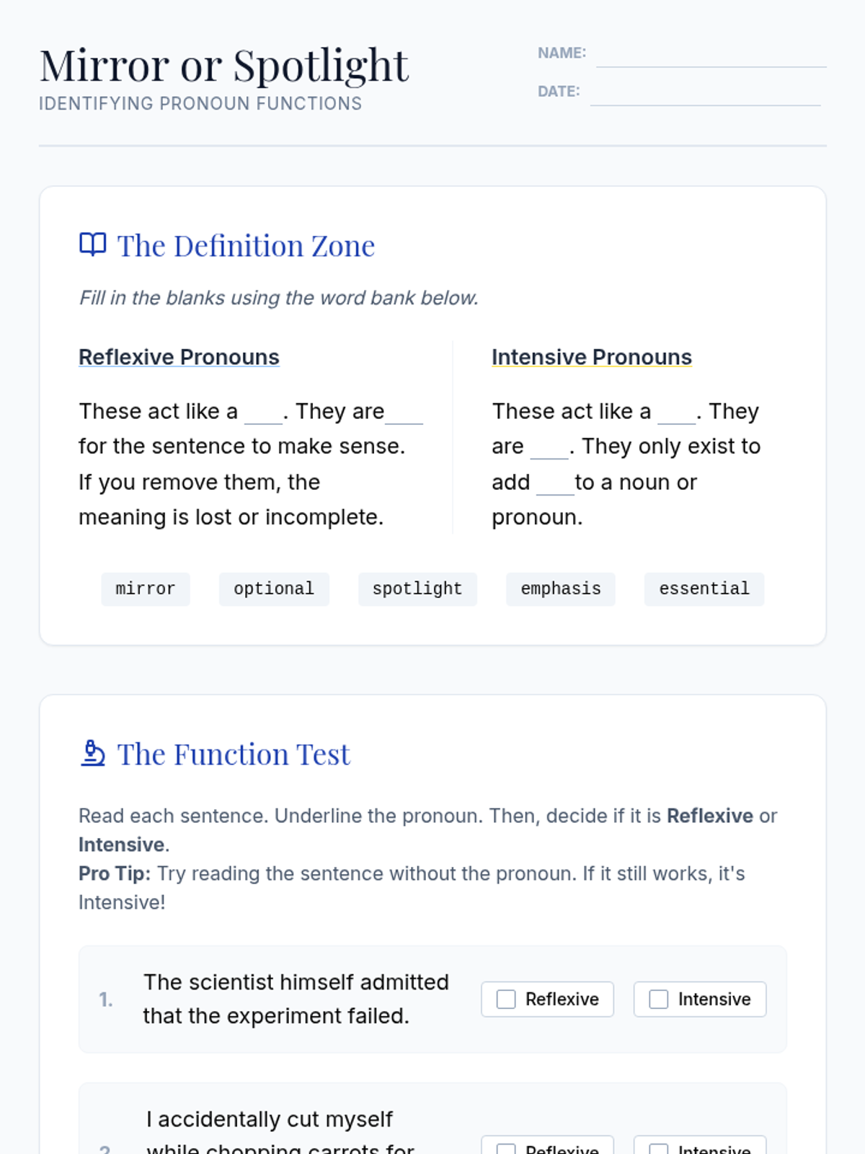Click the Reflexive Pronouns heading
The height and width of the screenshot is (1154, 865).
pyautogui.click(x=179, y=357)
